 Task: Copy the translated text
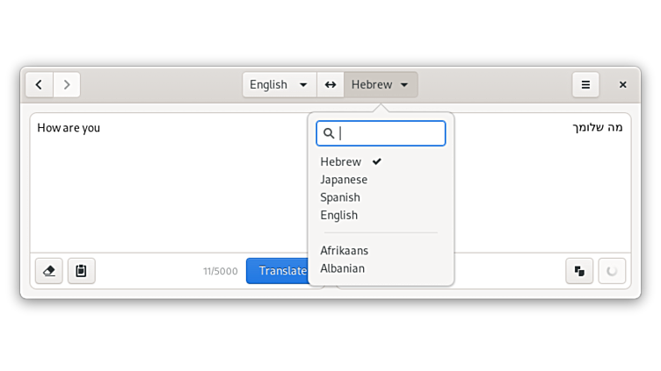(x=579, y=271)
